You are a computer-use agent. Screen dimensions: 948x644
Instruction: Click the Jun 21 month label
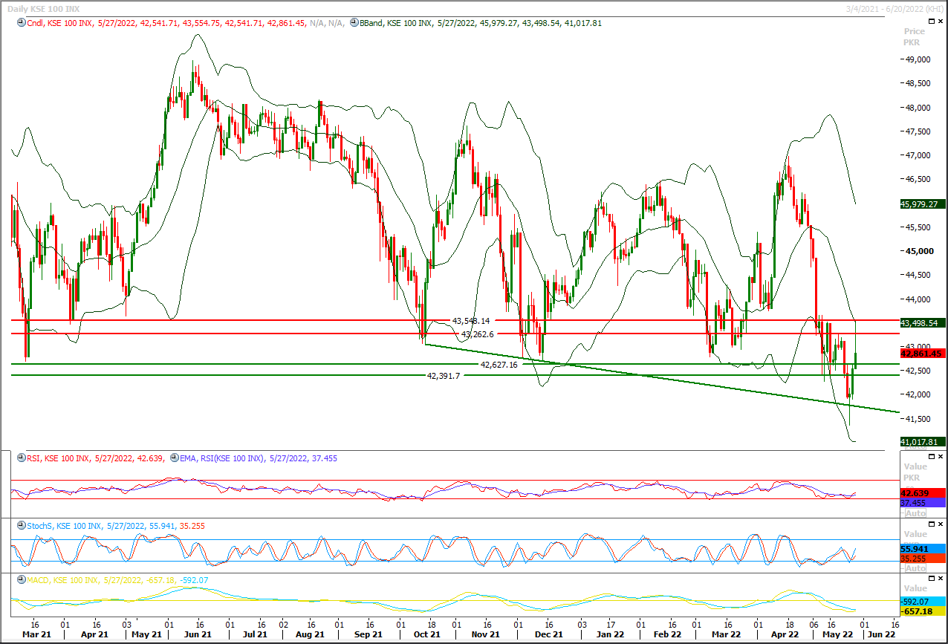pos(197,635)
